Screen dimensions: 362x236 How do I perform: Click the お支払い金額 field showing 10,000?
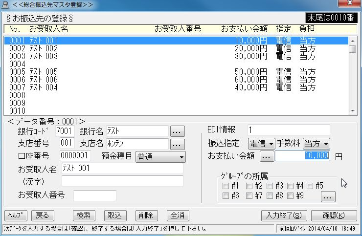[302, 156]
